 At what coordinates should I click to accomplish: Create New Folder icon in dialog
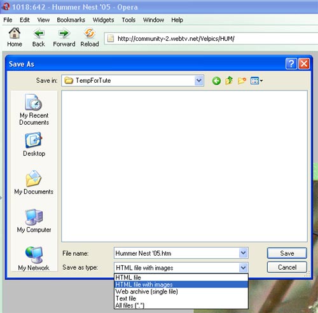pyautogui.click(x=242, y=81)
